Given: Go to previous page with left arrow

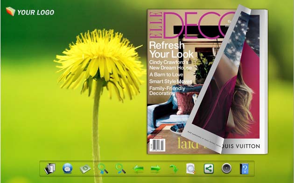Looking at the screenshot, I should coord(138,169).
